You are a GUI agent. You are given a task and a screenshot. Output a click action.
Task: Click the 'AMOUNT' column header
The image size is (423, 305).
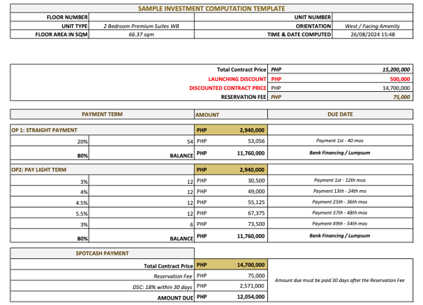207,115
